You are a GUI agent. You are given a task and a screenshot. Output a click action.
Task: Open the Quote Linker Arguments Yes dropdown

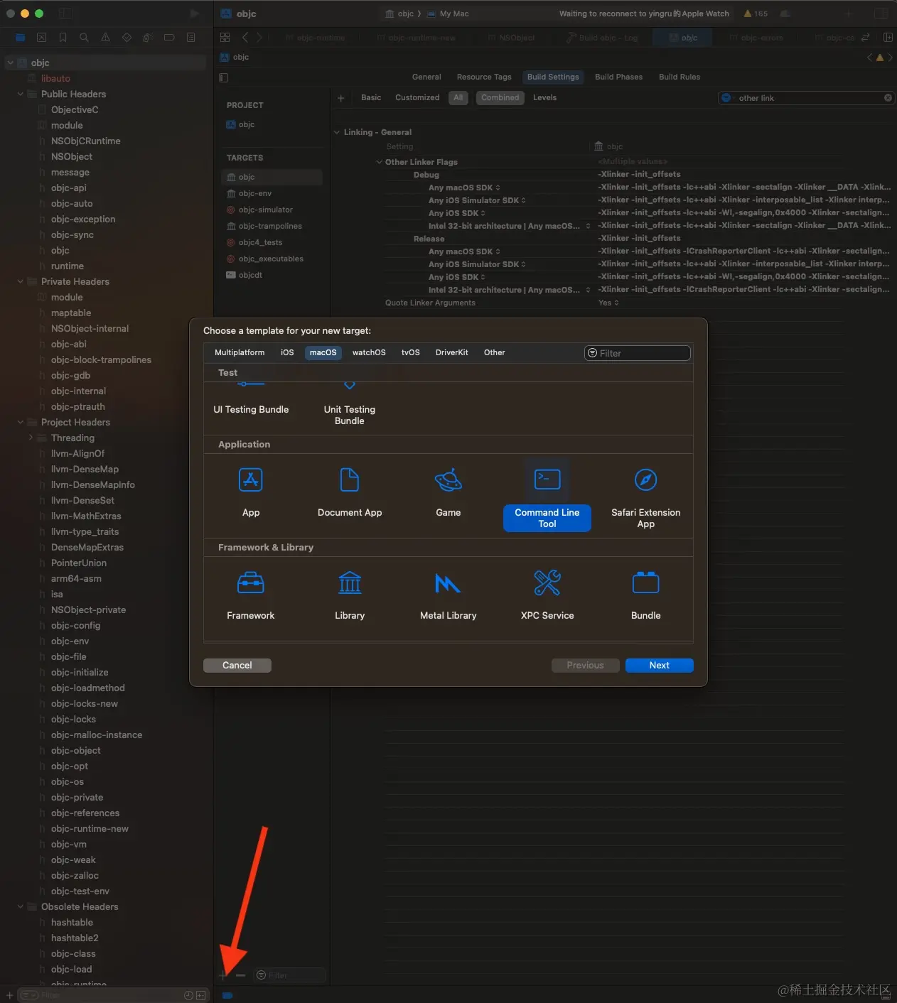(608, 303)
